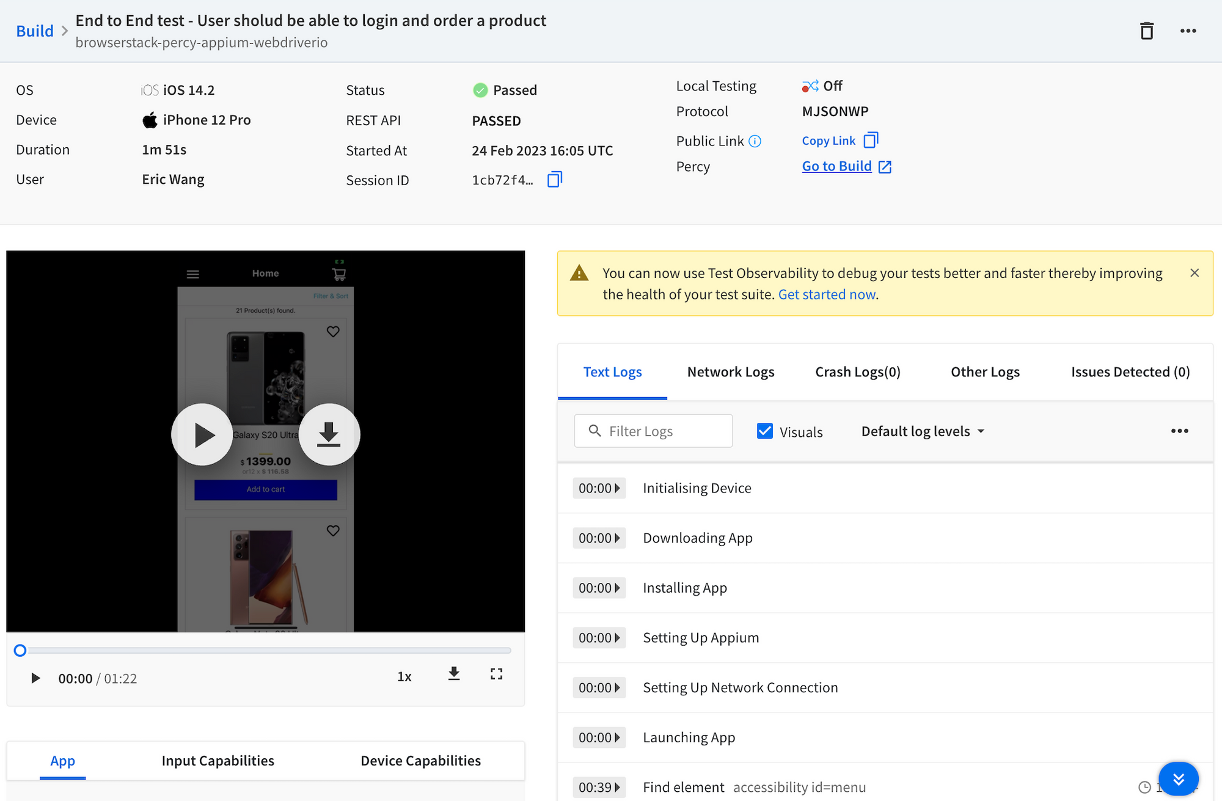The image size is (1222, 801).
Task: Click the Get started now link
Action: point(827,294)
